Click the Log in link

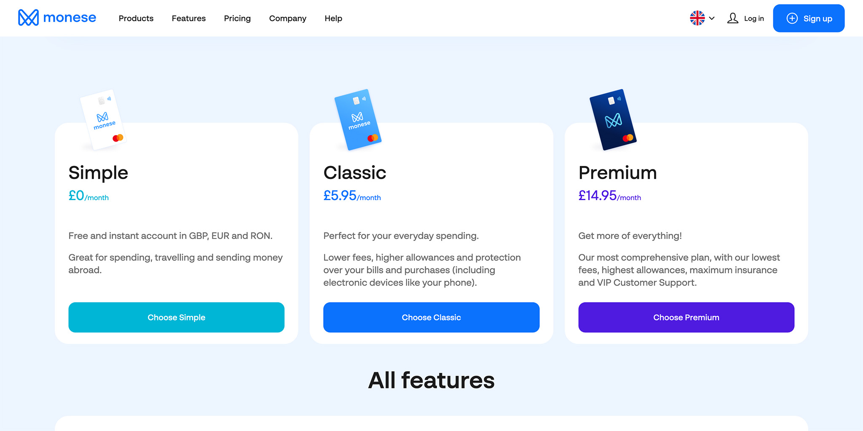pos(754,19)
